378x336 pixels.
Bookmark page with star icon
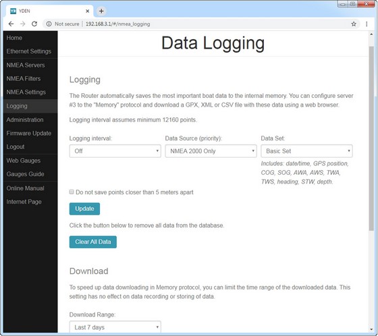tap(354, 24)
